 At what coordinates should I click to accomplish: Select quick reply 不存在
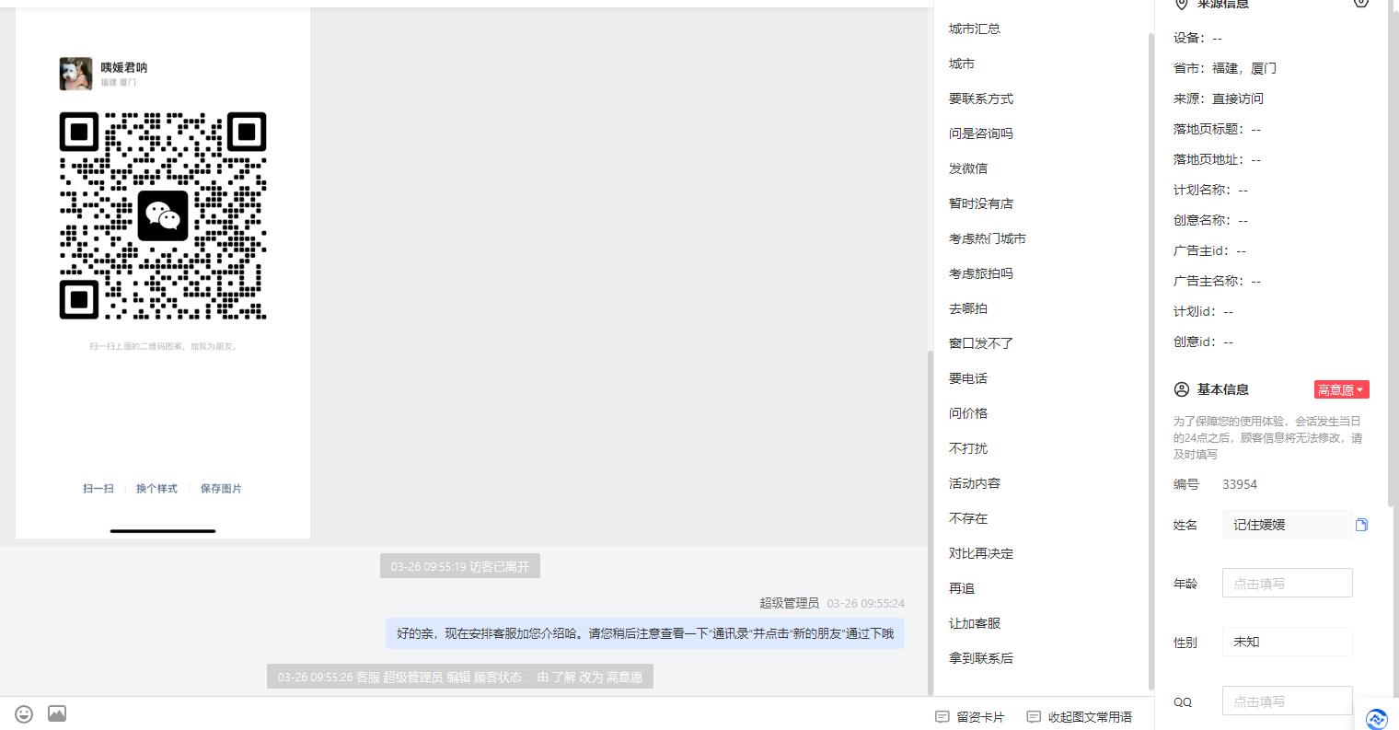tap(968, 518)
